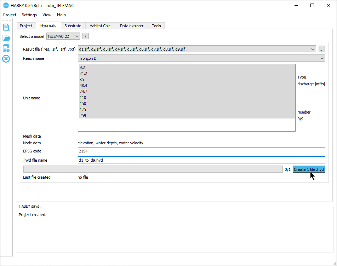The height and width of the screenshot is (266, 337).
Task: Open the Settings menu
Action: click(x=29, y=15)
